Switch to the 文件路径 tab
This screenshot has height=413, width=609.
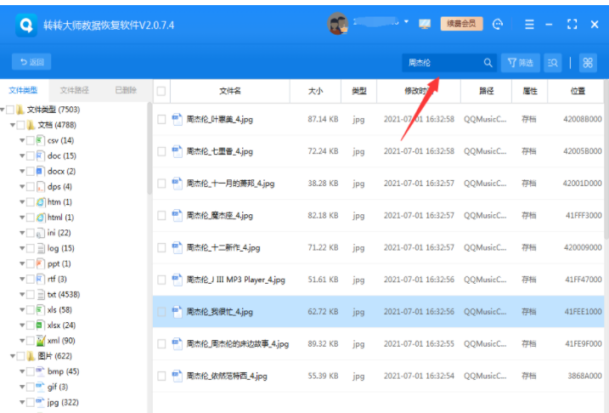point(74,90)
